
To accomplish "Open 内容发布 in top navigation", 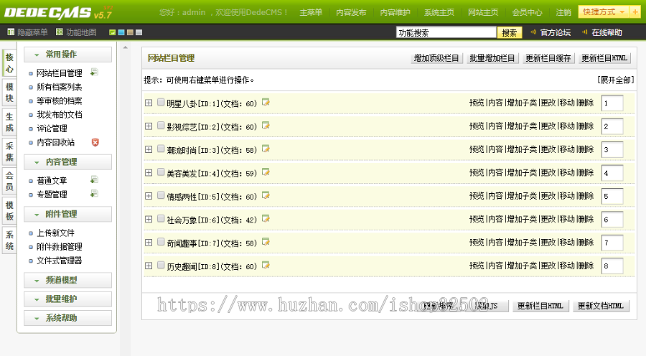I will (351, 12).
